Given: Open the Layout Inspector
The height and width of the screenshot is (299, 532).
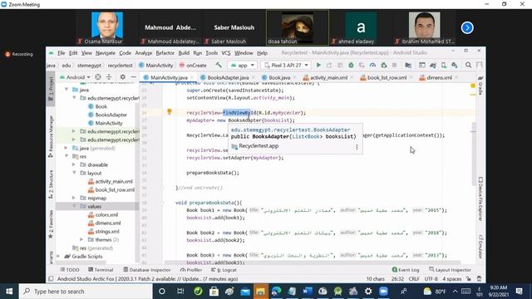Looking at the screenshot, I should point(450,270).
